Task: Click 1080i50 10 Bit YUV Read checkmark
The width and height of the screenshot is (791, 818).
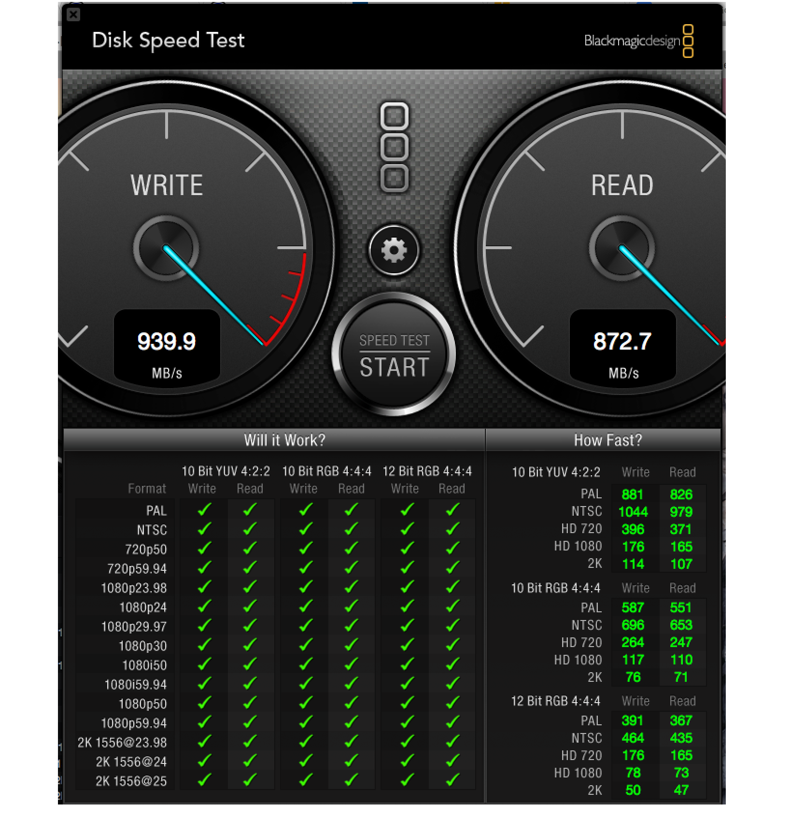Action: 250,664
